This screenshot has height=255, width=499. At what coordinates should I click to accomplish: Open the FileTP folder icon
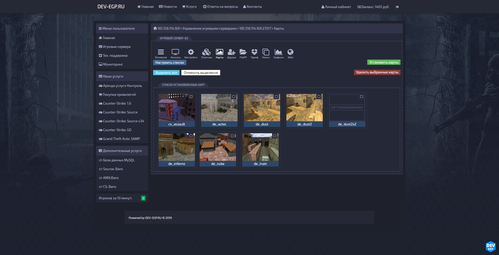tap(243, 52)
